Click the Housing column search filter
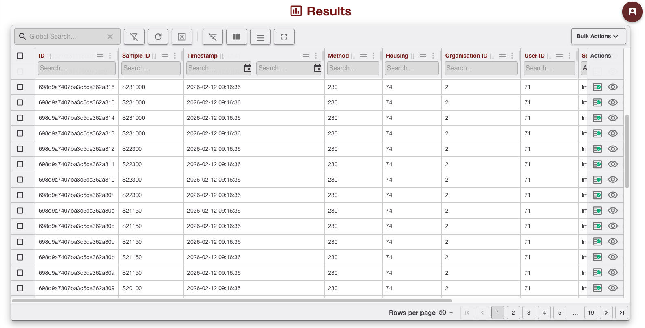645x328 pixels. [x=412, y=68]
